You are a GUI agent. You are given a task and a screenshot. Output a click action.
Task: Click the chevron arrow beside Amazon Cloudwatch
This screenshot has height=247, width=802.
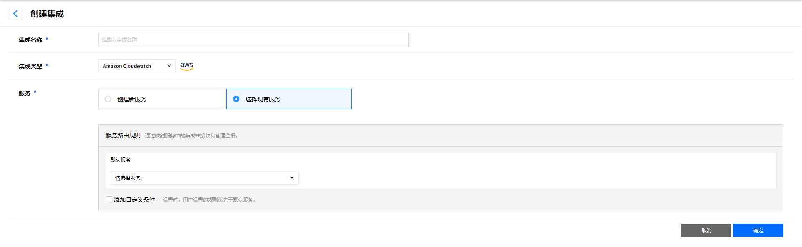[x=169, y=66]
